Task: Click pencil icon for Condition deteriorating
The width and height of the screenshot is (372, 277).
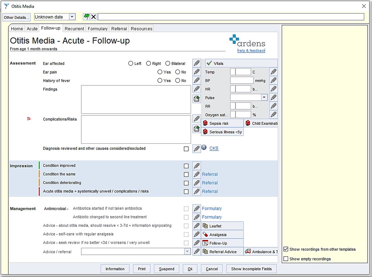Action: 196,183
